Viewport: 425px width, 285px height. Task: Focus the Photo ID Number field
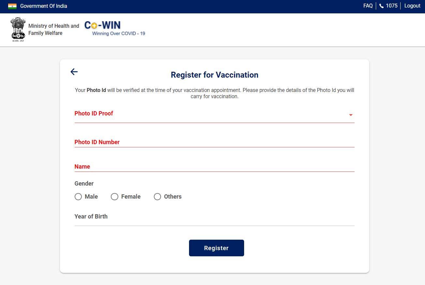coord(214,142)
